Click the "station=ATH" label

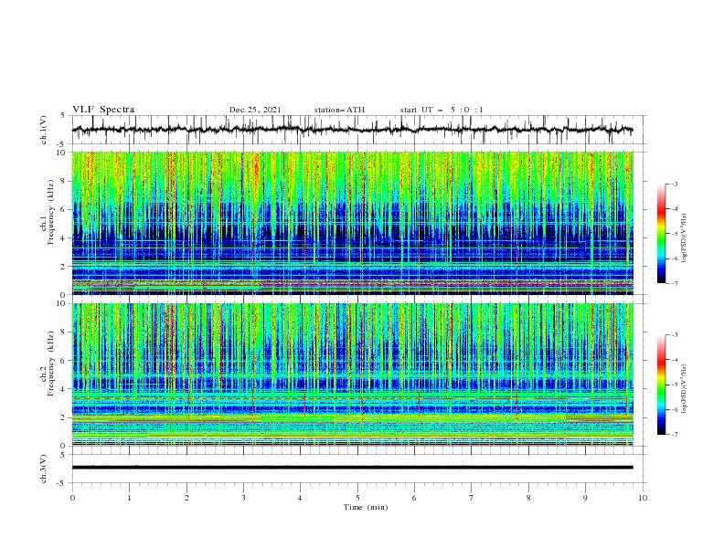click(339, 110)
